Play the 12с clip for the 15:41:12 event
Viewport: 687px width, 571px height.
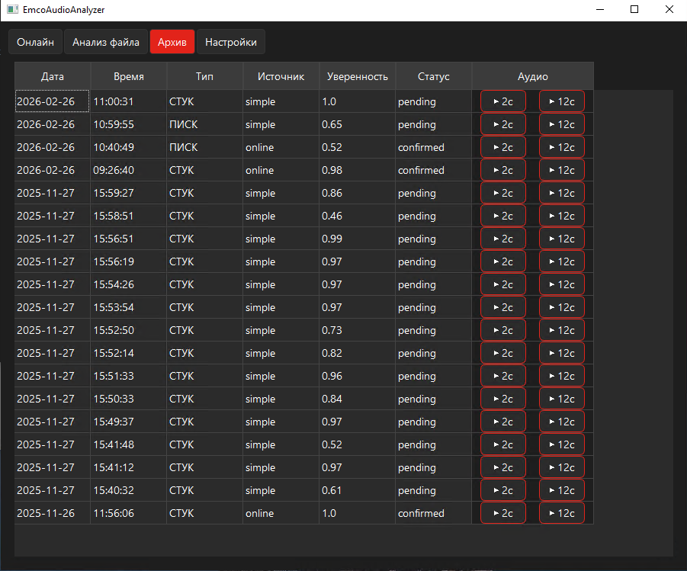562,467
